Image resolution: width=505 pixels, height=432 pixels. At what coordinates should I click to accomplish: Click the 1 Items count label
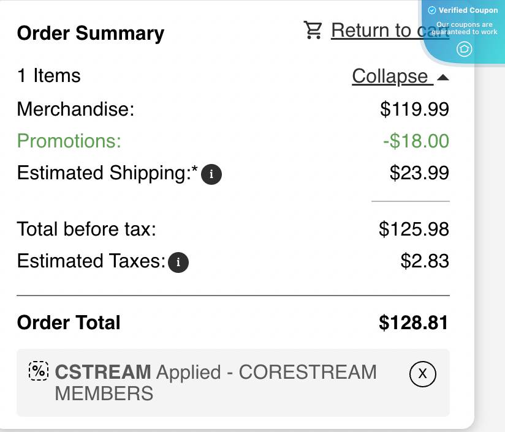point(49,76)
